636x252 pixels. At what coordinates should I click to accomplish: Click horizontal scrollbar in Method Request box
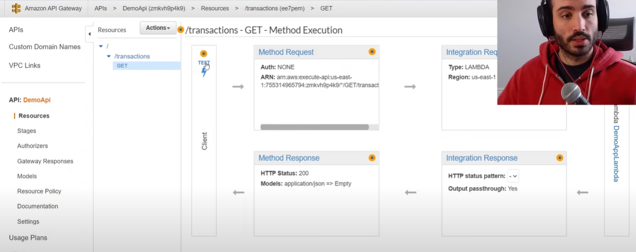coord(314,127)
